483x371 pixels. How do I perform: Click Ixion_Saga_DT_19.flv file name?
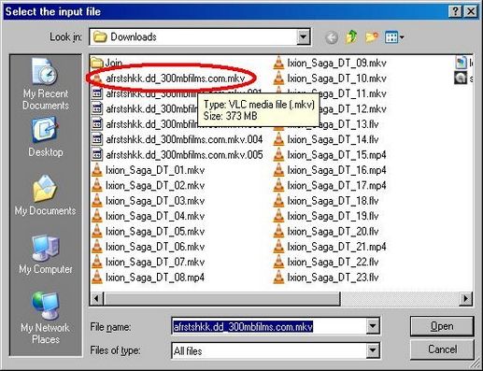point(333,216)
